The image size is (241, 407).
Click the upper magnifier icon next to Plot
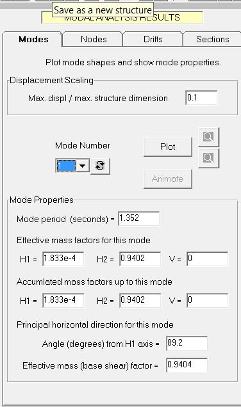click(x=208, y=137)
